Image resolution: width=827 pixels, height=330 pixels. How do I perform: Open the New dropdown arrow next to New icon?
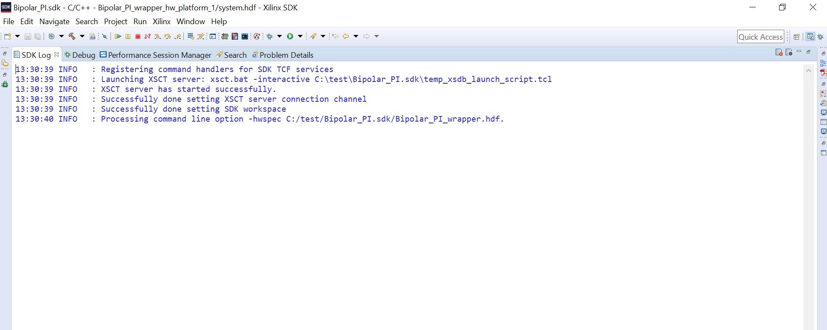17,37
